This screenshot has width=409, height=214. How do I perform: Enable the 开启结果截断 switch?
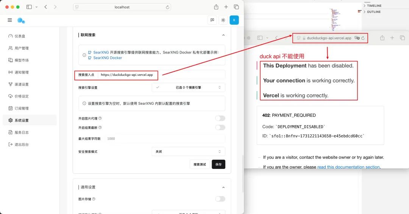[220, 127]
